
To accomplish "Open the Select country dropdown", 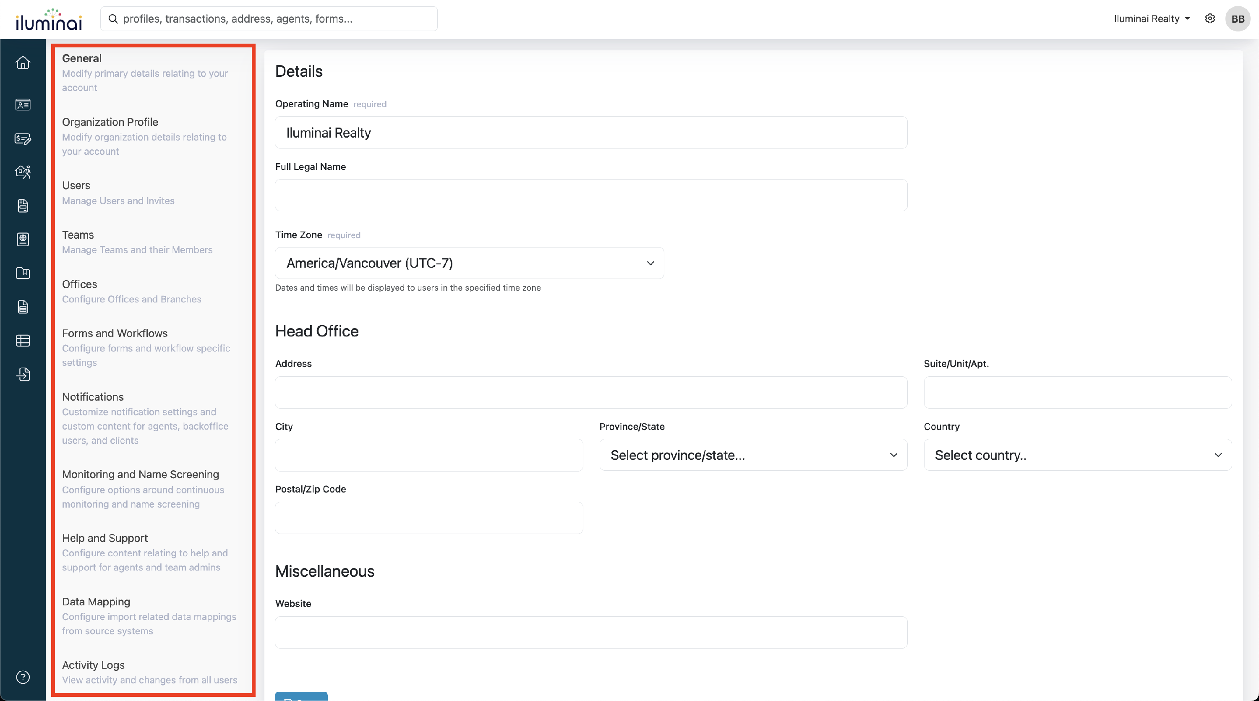I will (1078, 455).
